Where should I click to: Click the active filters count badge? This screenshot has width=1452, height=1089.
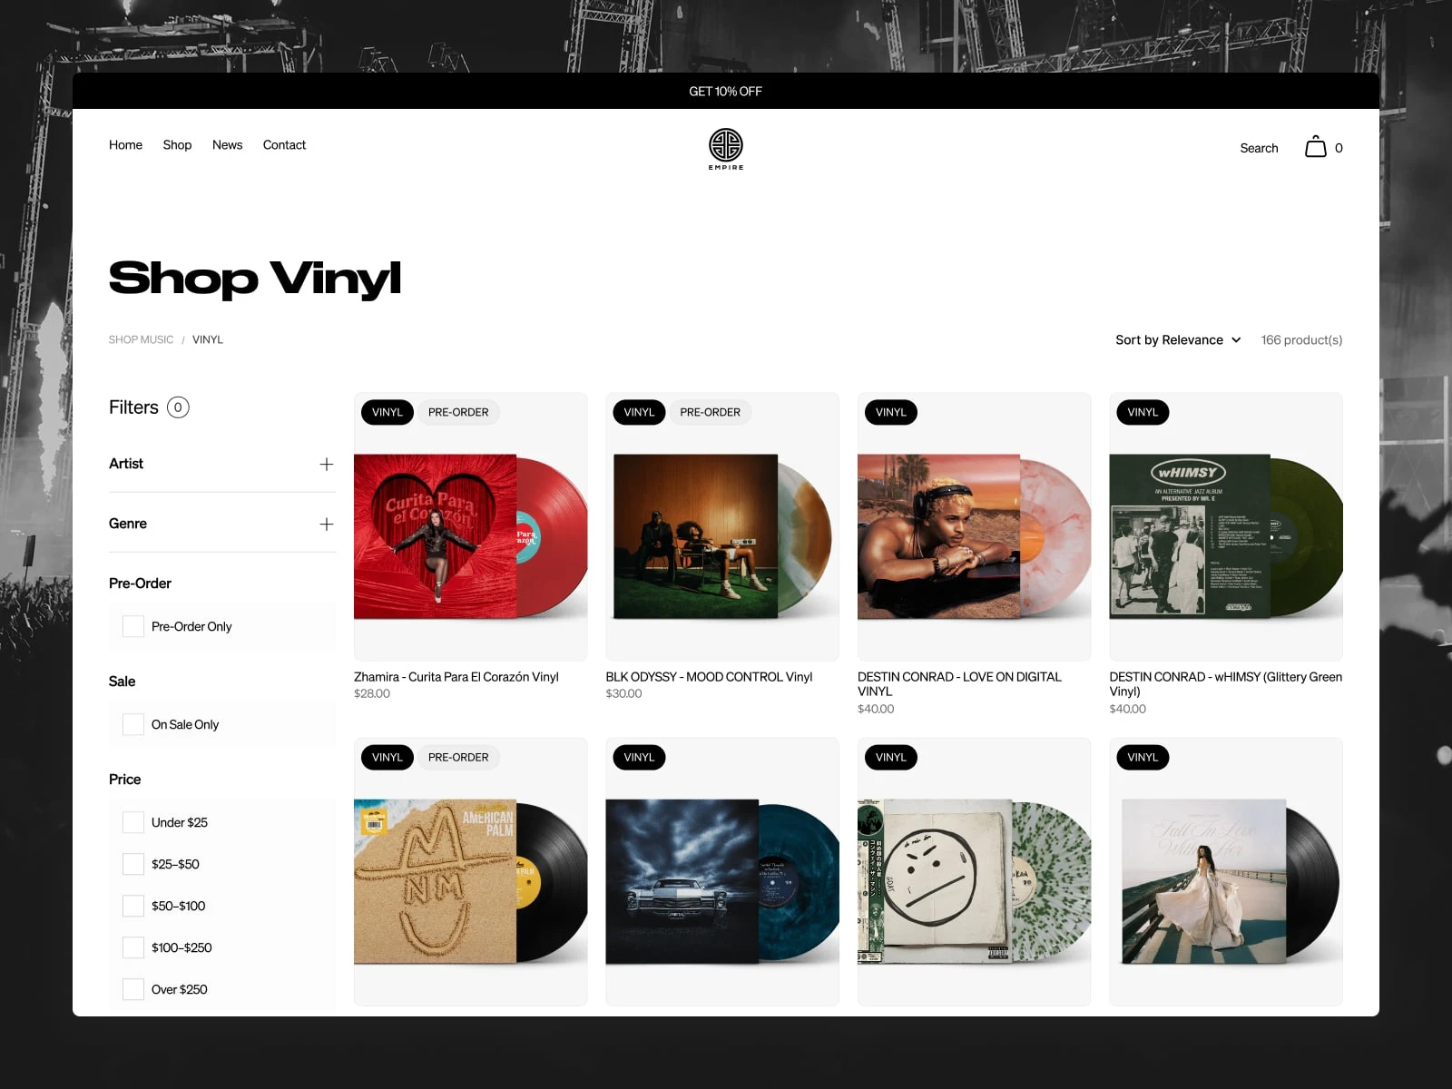(x=178, y=407)
